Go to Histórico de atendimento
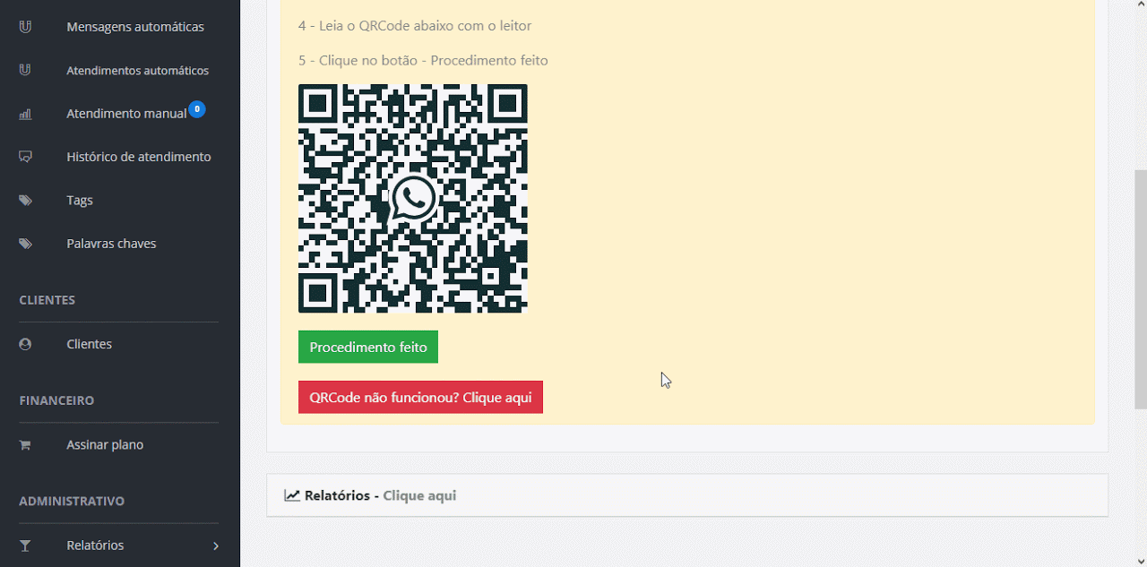Image resolution: width=1147 pixels, height=567 pixels. click(139, 157)
